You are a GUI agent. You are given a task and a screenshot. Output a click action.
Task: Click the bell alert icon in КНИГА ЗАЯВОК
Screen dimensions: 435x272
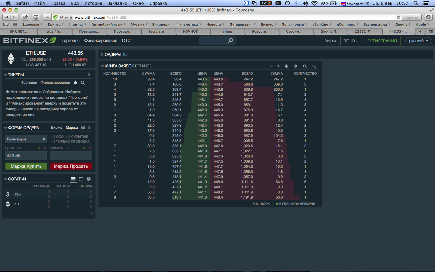286,66
